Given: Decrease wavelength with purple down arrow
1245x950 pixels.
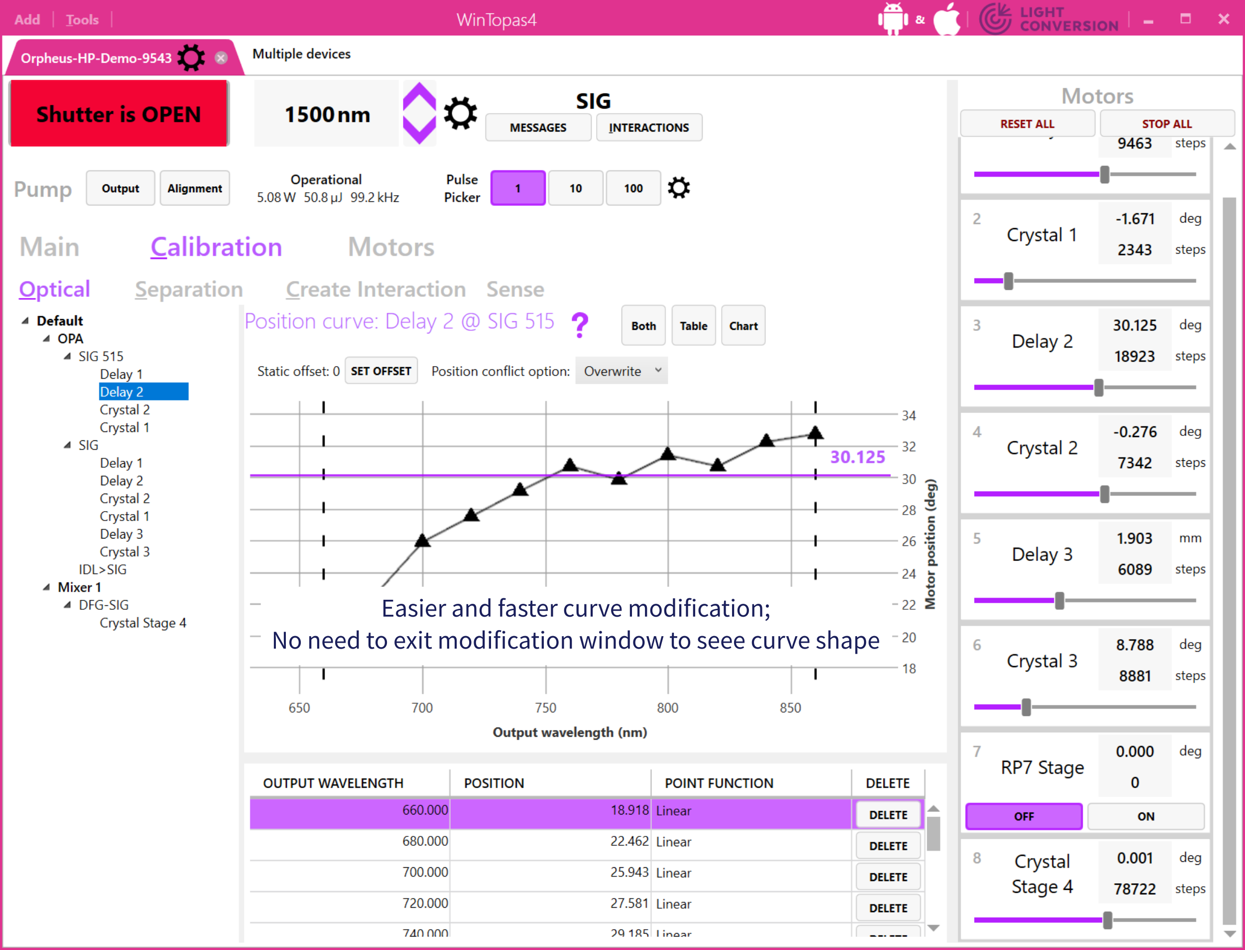Looking at the screenshot, I should tap(419, 130).
